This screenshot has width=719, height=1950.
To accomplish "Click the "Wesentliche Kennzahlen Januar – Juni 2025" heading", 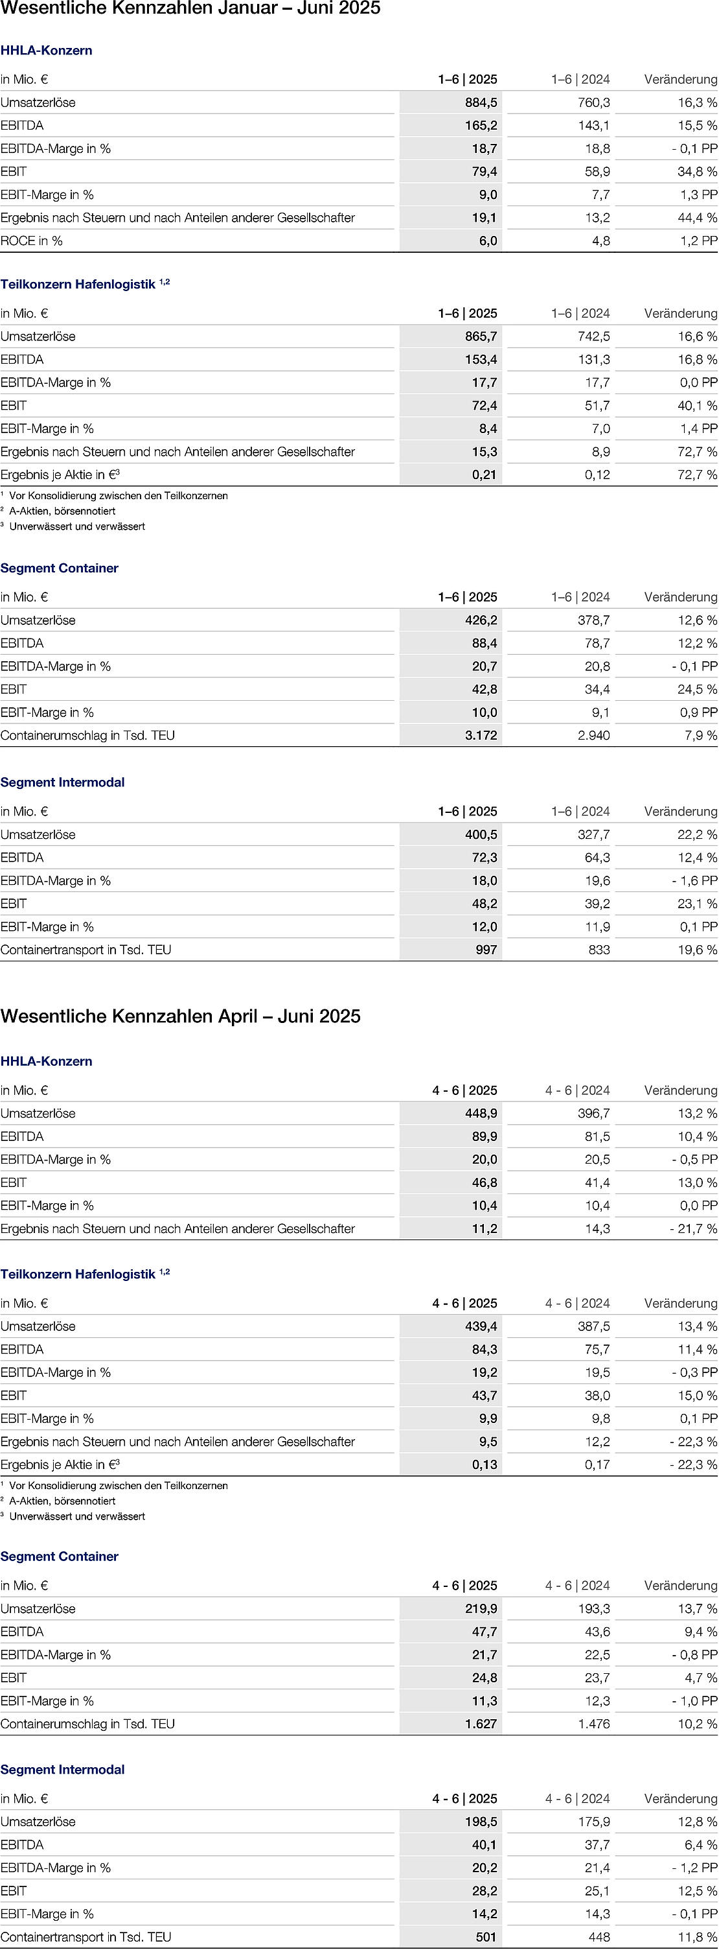I will [190, 9].
